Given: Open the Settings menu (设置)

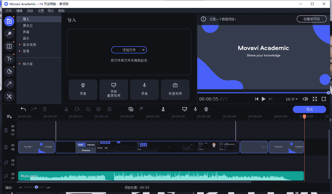Looking at the screenshot, I should 41,11.
